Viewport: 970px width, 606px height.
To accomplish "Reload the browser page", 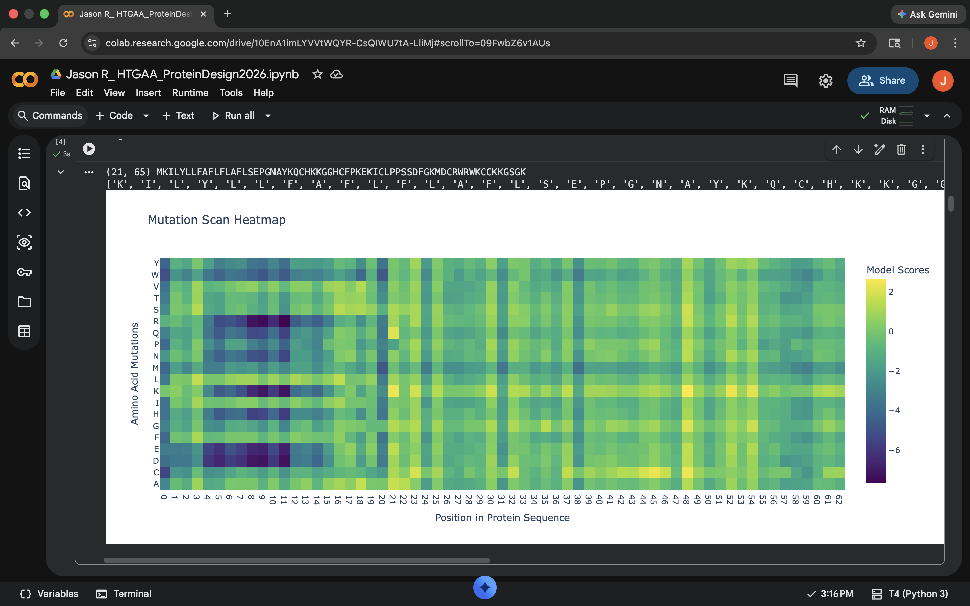I will coord(63,43).
